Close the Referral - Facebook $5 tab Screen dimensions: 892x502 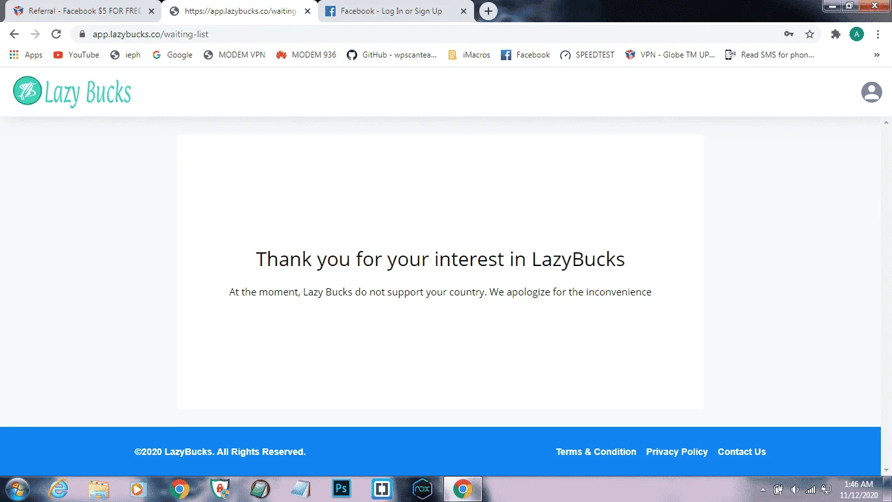coord(151,11)
